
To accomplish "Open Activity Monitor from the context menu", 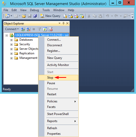I will (x=59, y=65).
